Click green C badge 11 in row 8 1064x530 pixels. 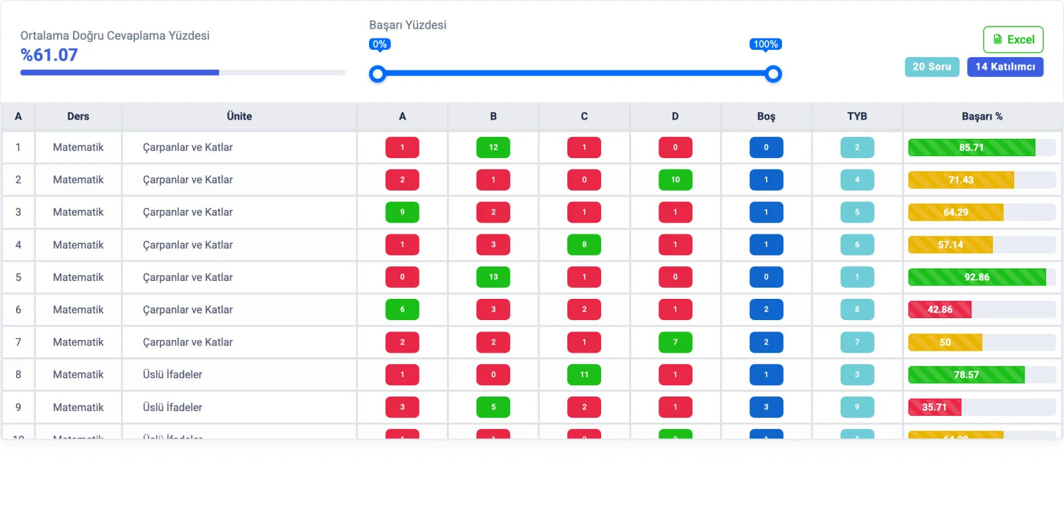pos(584,375)
